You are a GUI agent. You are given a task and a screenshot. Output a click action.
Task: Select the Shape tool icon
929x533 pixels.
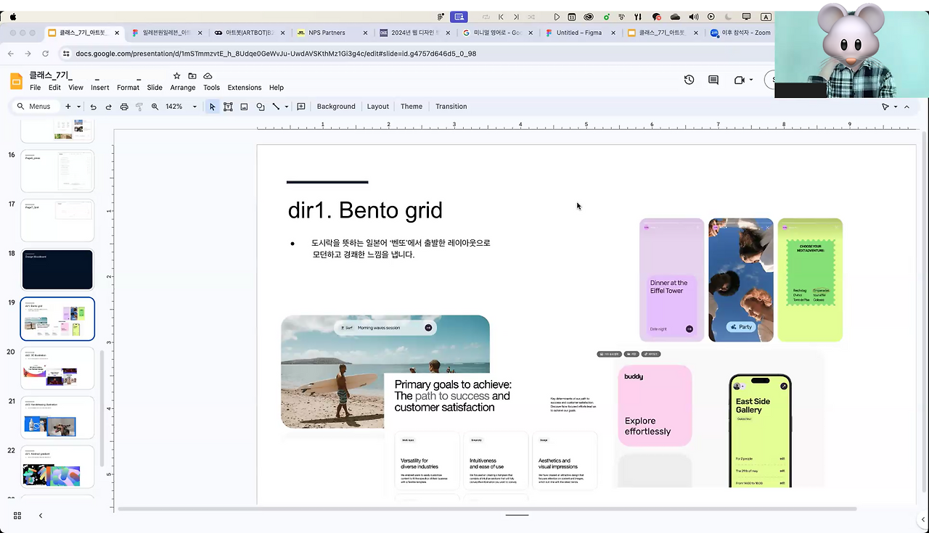pos(261,107)
